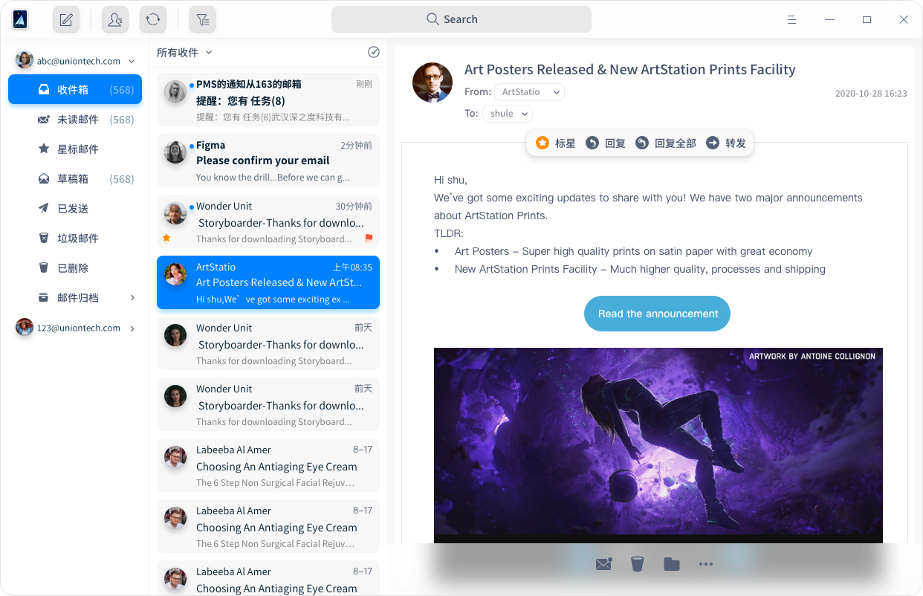This screenshot has height=596, width=923.
Task: Expand the 123@uniontech.com account chevron
Action: [132, 328]
